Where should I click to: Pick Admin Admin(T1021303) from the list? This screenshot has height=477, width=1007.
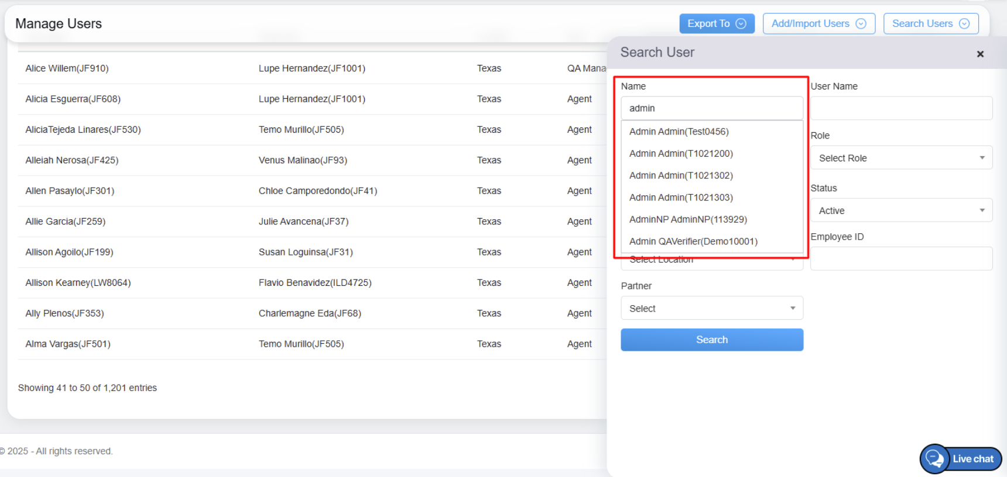click(681, 198)
